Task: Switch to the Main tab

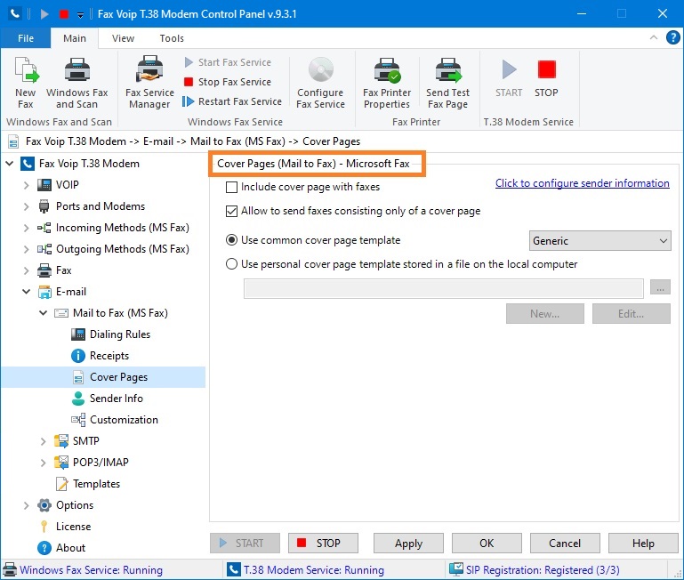Action: pyautogui.click(x=75, y=38)
